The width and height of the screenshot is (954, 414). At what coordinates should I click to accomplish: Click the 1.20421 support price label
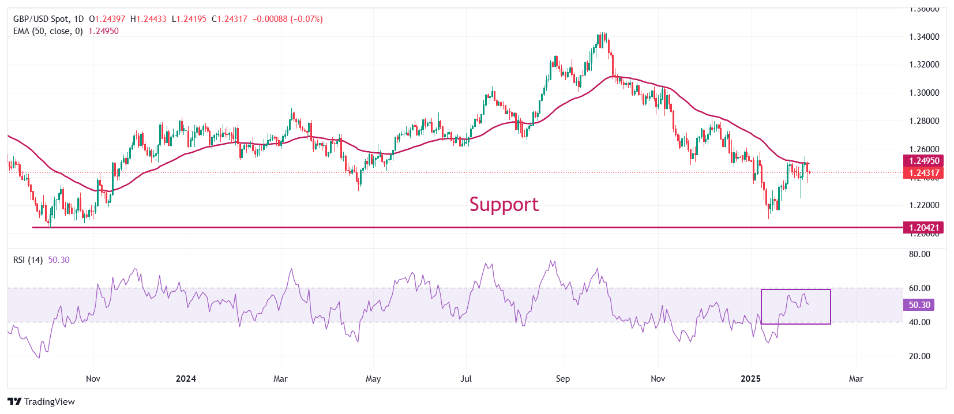923,227
